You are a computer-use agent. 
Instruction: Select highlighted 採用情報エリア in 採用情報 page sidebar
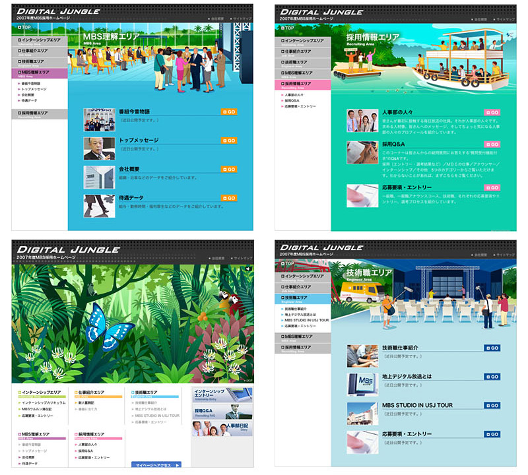(x=303, y=85)
